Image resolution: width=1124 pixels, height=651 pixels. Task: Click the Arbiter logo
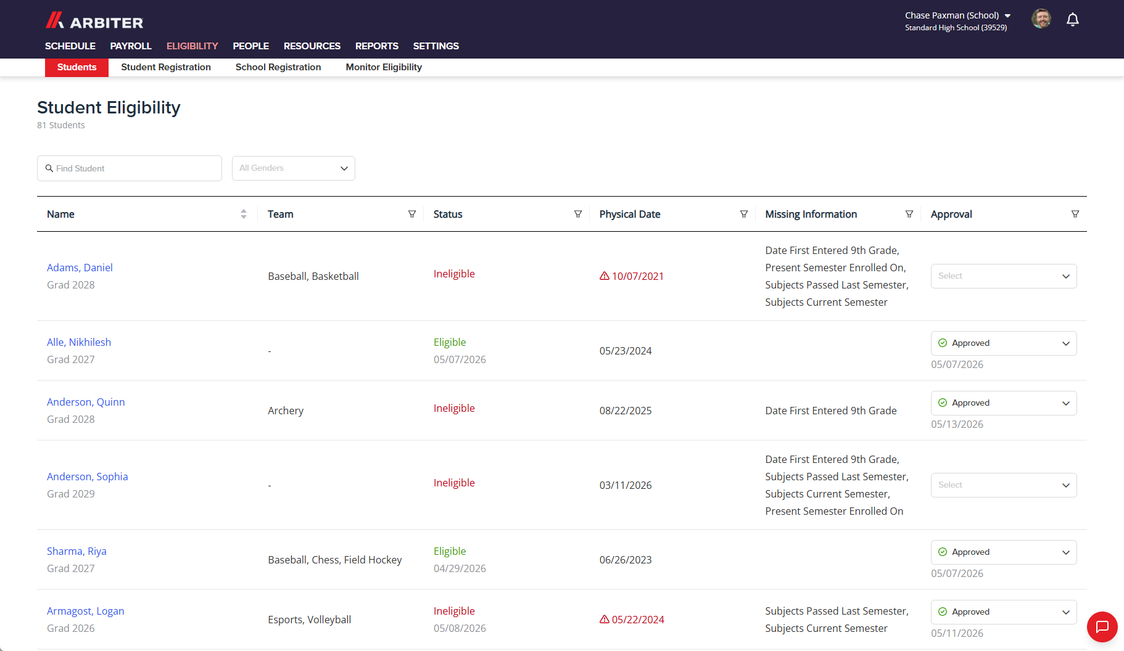click(x=94, y=21)
